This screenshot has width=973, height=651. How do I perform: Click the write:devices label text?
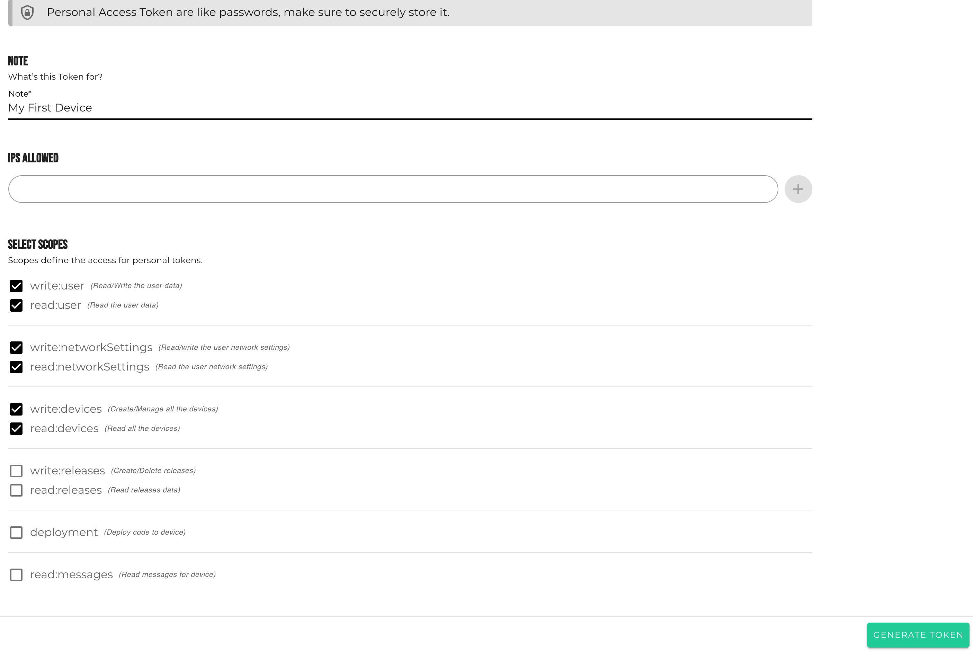[65, 409]
